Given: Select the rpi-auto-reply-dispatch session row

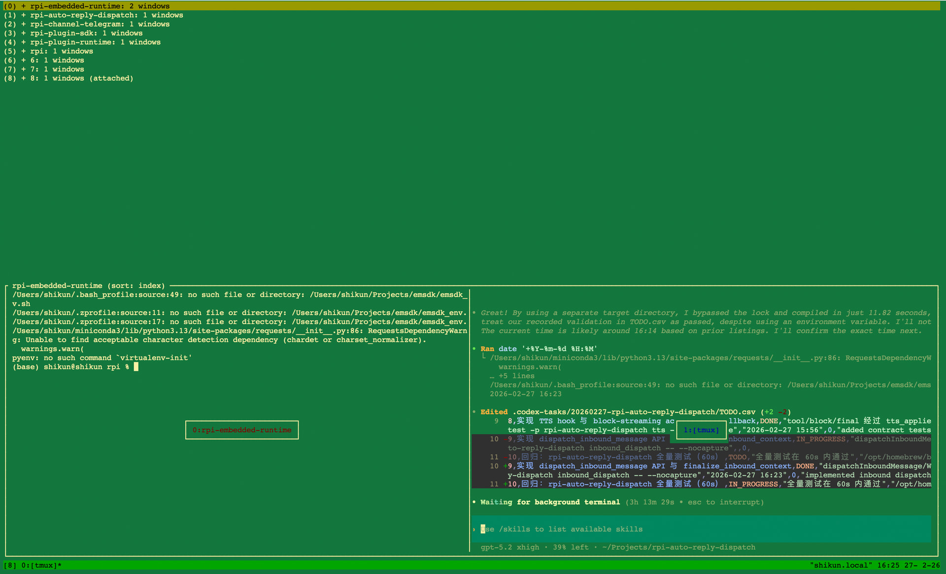Looking at the screenshot, I should point(94,15).
